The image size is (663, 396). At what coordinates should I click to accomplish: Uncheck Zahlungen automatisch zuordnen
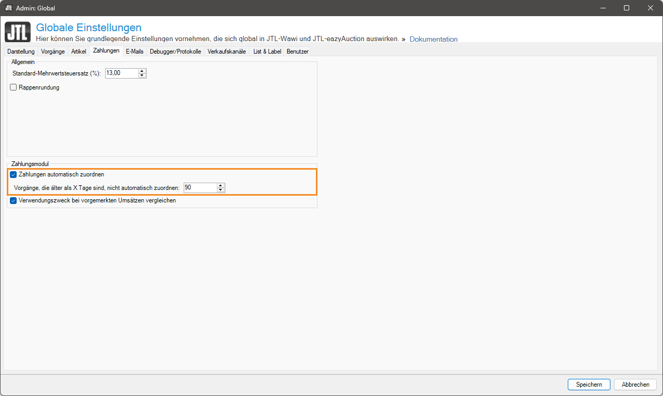(x=14, y=174)
